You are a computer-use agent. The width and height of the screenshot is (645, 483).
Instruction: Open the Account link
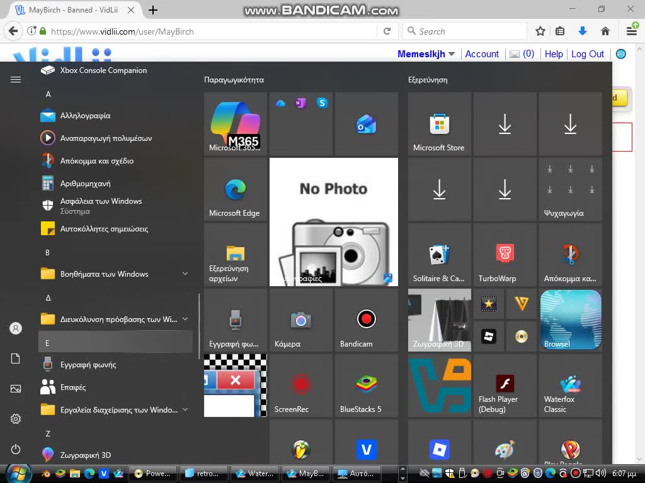[x=482, y=54]
